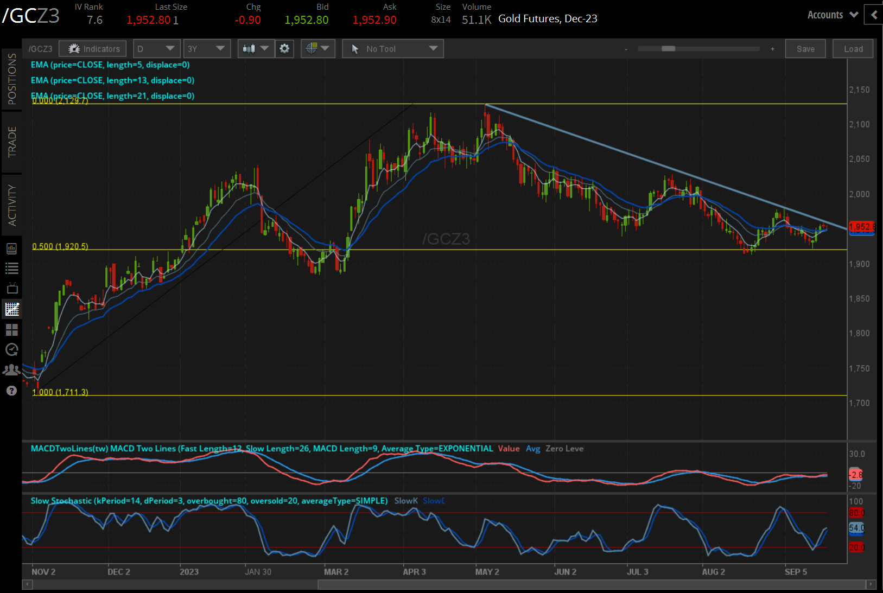Screen dimensions: 883x593
Task: Open the bar-chart book sidebar icon
Action: (x=11, y=248)
